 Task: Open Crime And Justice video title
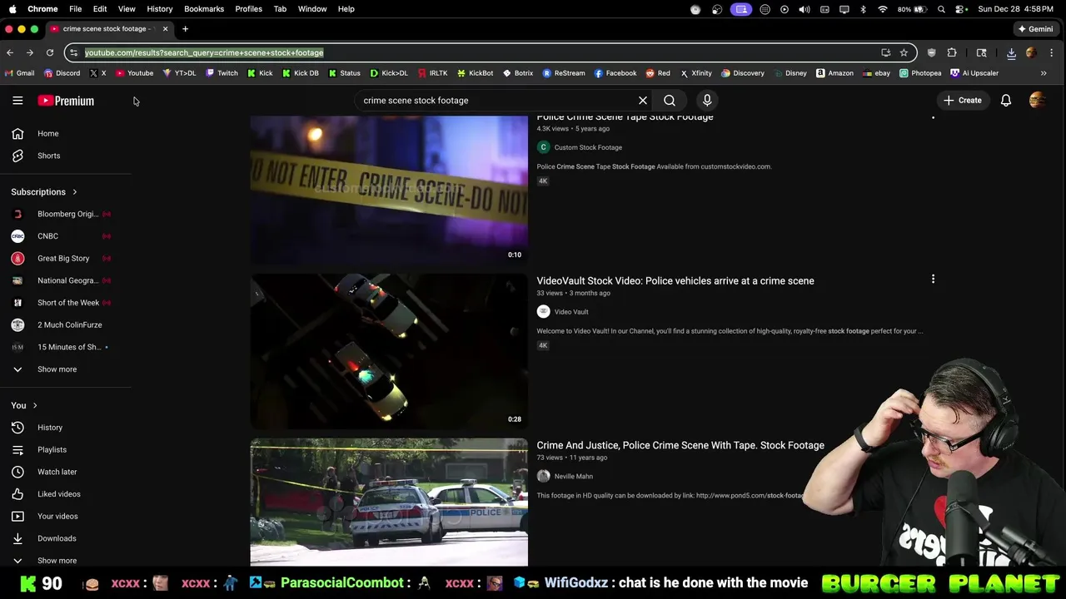click(680, 446)
